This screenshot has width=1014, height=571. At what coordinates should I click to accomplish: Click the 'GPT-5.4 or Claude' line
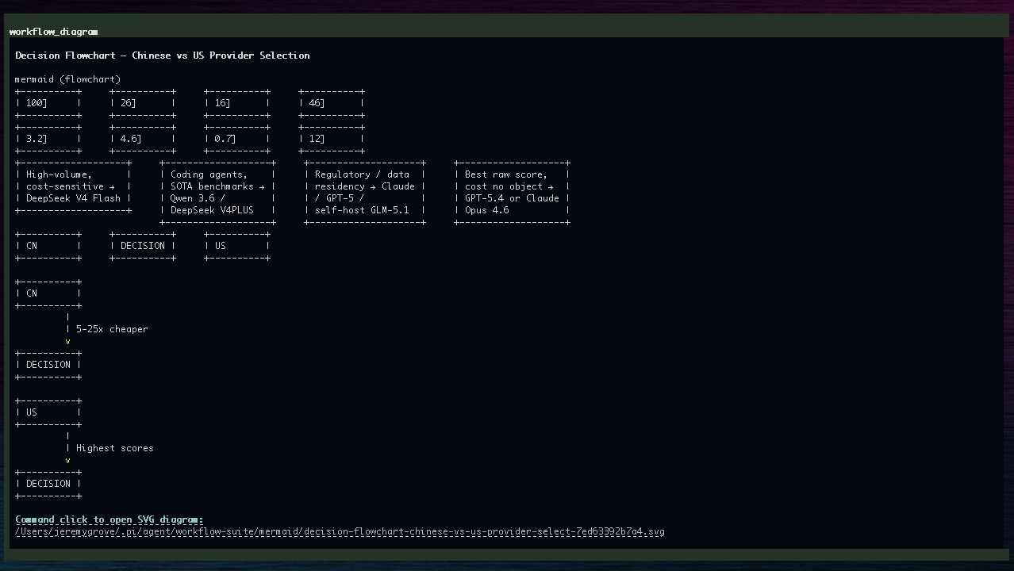[513, 198]
